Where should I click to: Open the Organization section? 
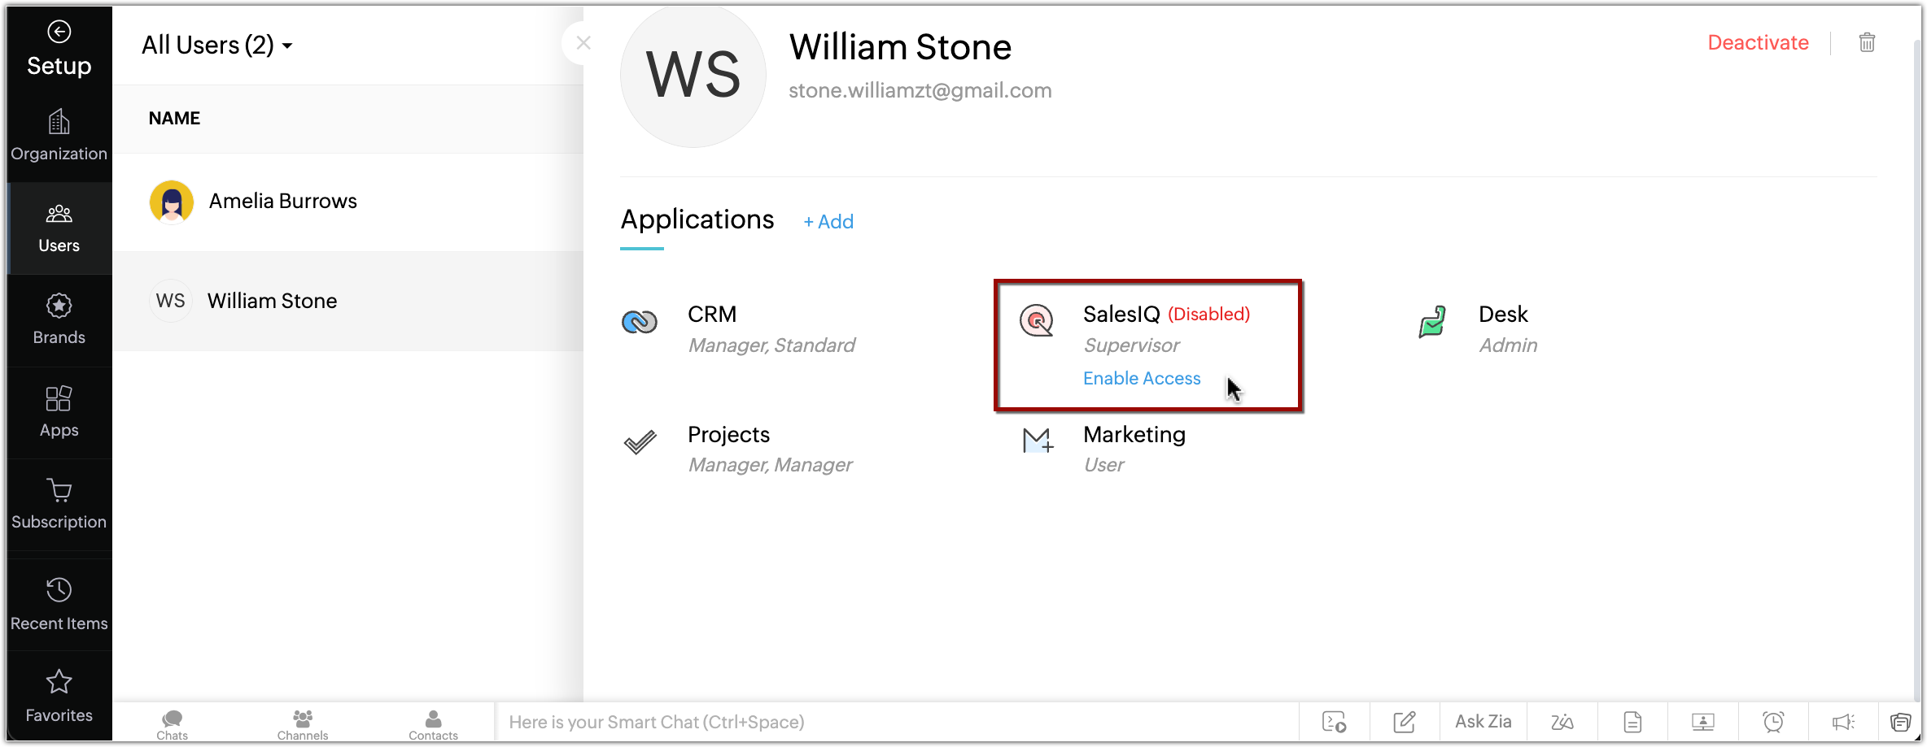point(59,136)
